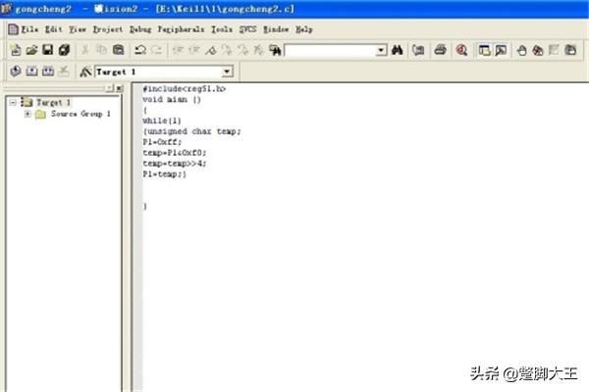589x392 pixels.
Task: Click the binoculars Find icon
Action: pyautogui.click(x=397, y=50)
